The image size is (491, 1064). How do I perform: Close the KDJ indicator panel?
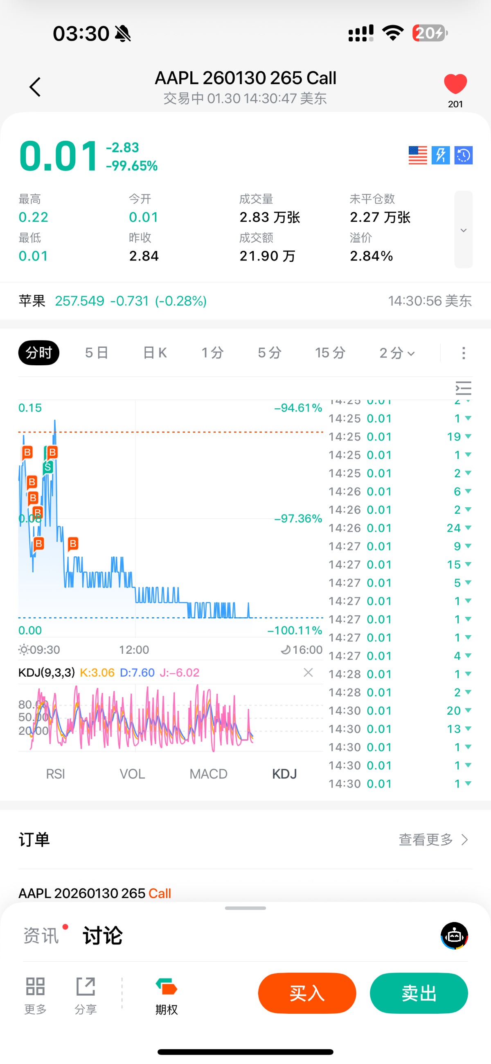(308, 673)
